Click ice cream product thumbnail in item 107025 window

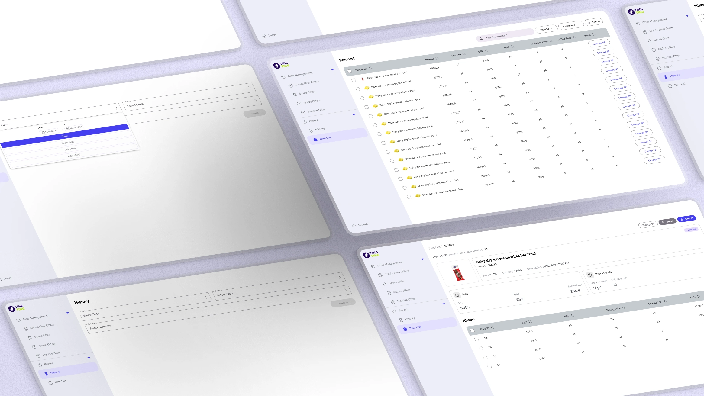point(457,272)
